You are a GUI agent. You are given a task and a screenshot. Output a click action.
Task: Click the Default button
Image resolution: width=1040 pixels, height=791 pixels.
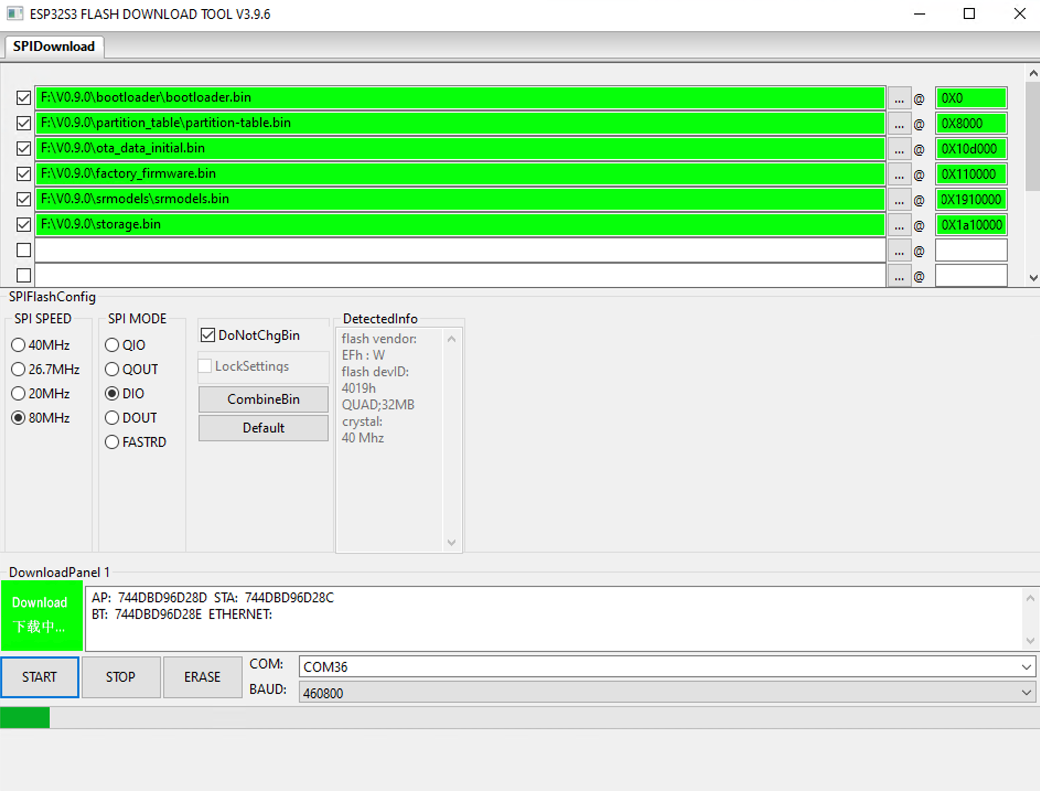pos(264,428)
